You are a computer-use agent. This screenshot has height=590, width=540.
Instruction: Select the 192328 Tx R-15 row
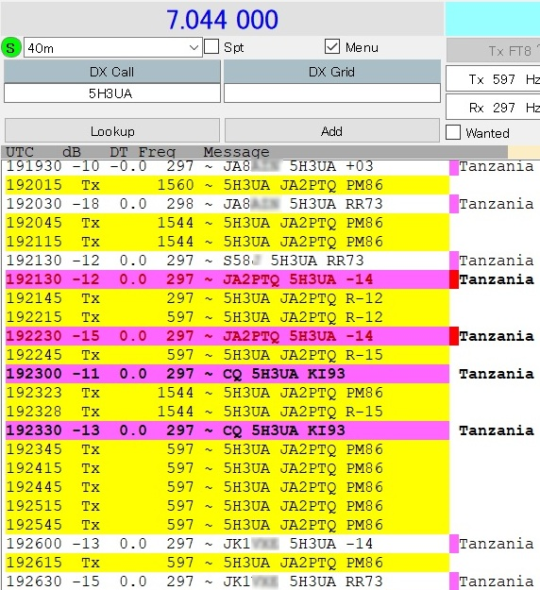(x=228, y=412)
